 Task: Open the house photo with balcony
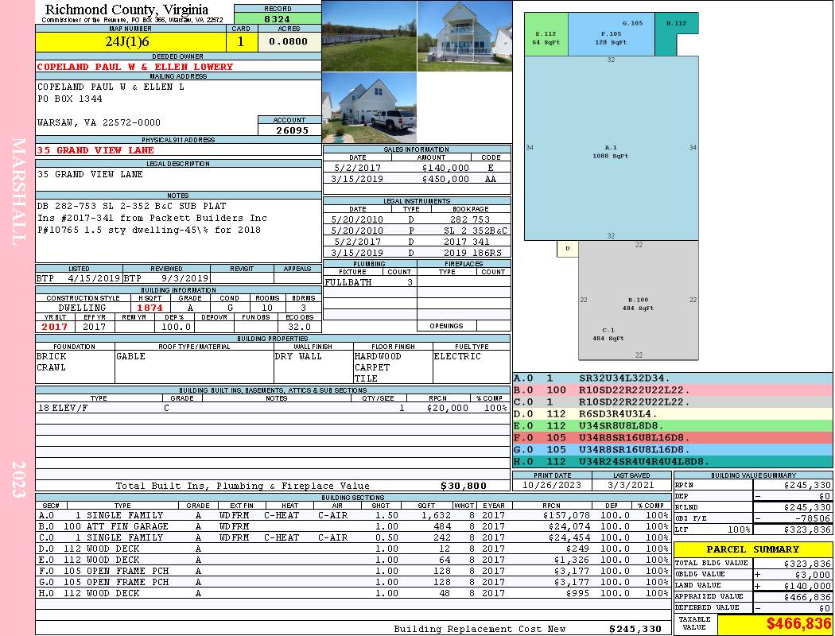[464, 36]
